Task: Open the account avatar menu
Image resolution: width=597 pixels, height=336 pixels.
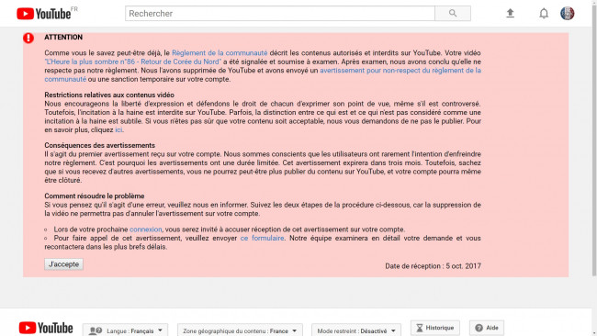Action: (x=568, y=14)
